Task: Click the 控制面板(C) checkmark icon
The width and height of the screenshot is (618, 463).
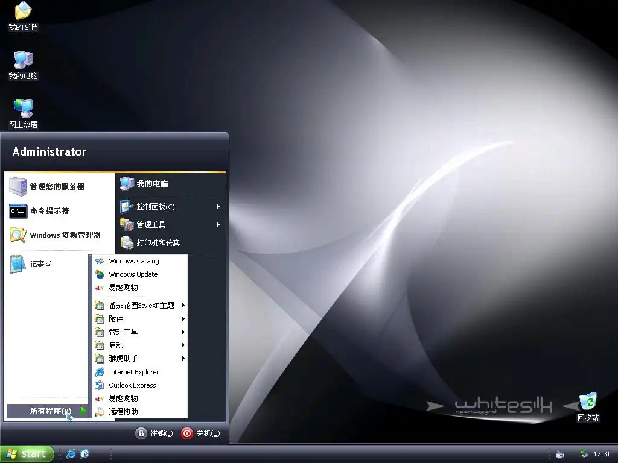Action: (127, 206)
